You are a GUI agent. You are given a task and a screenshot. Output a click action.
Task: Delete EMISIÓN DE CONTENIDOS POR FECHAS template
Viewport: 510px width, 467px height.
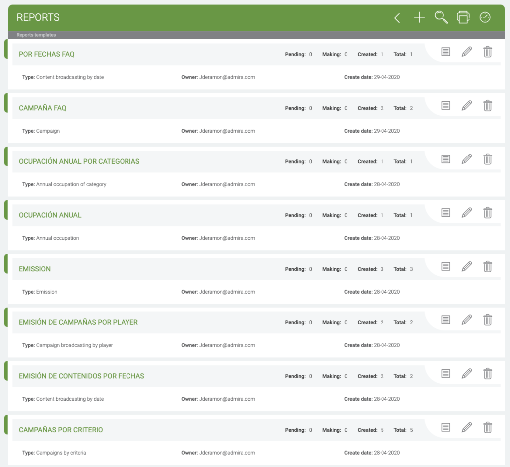(x=488, y=373)
